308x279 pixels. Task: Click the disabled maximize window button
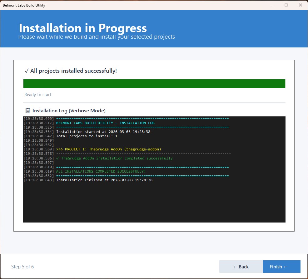pyautogui.click(x=286, y=5)
